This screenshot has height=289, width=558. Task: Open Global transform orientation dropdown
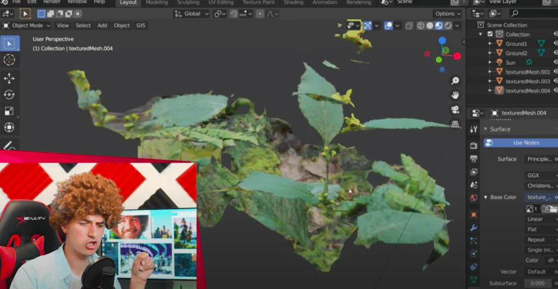coord(191,14)
